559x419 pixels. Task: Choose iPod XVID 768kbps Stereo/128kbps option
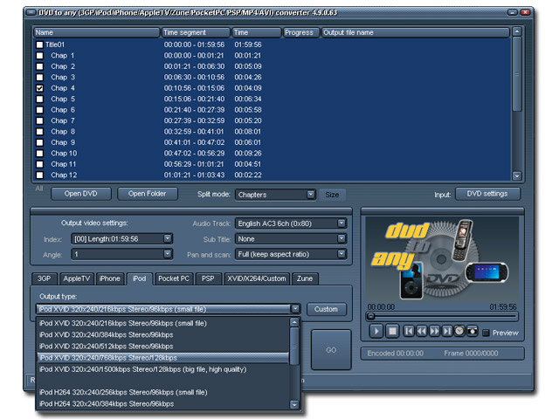163,358
